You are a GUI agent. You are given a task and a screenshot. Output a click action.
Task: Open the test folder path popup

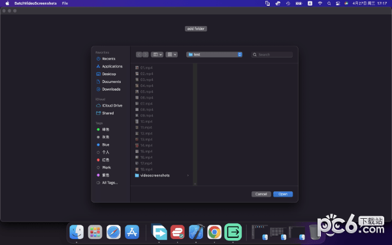[214, 54]
